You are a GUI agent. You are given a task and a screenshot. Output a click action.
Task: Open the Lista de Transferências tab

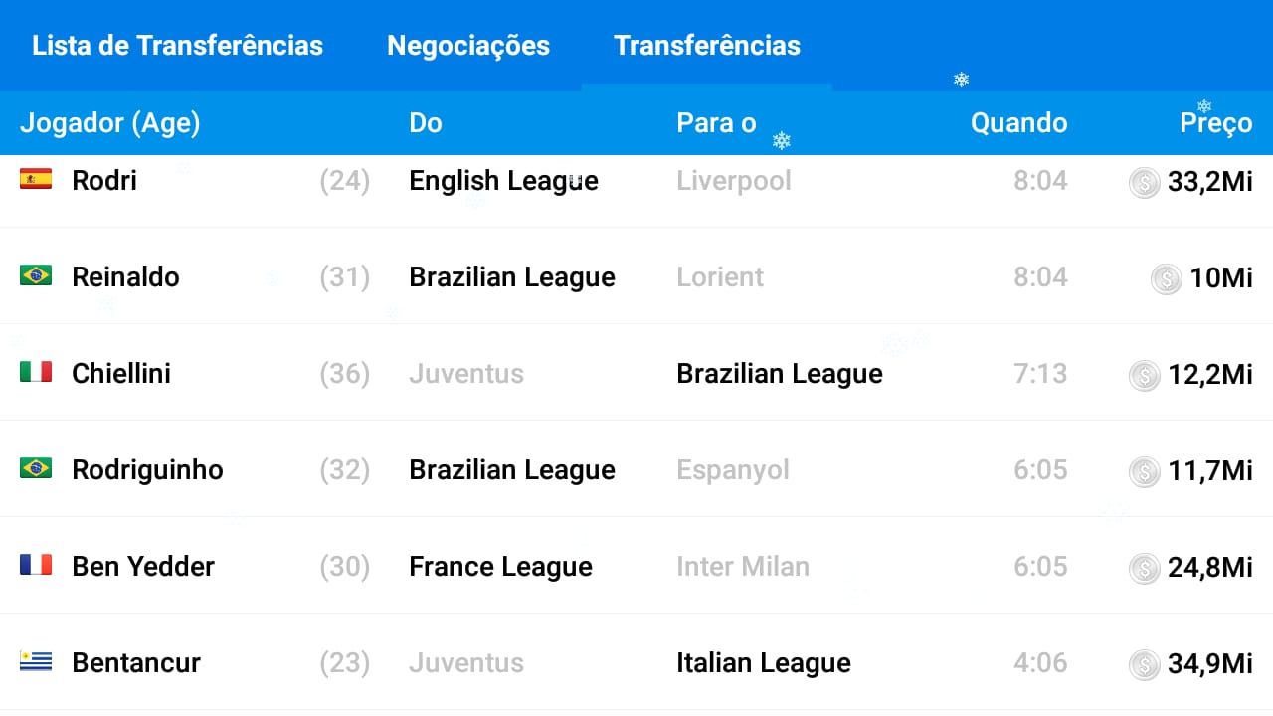coord(177,46)
